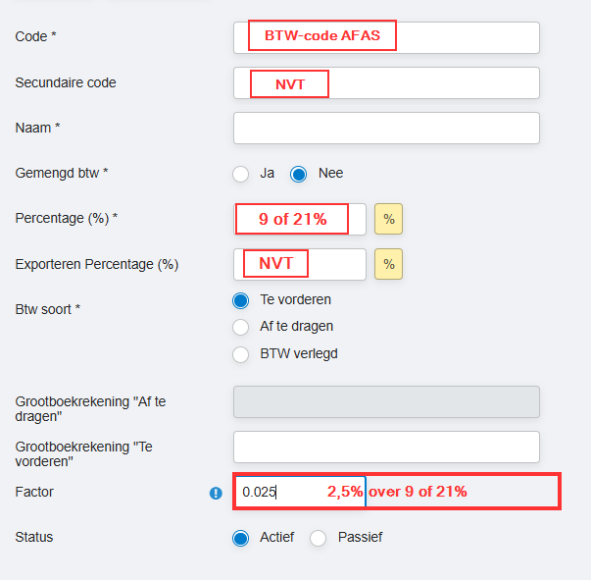The image size is (591, 580).
Task: Select Ja for Gemengd btw
Action: tap(240, 174)
